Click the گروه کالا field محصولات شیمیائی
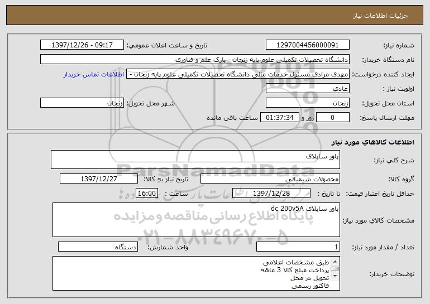 tap(270, 179)
